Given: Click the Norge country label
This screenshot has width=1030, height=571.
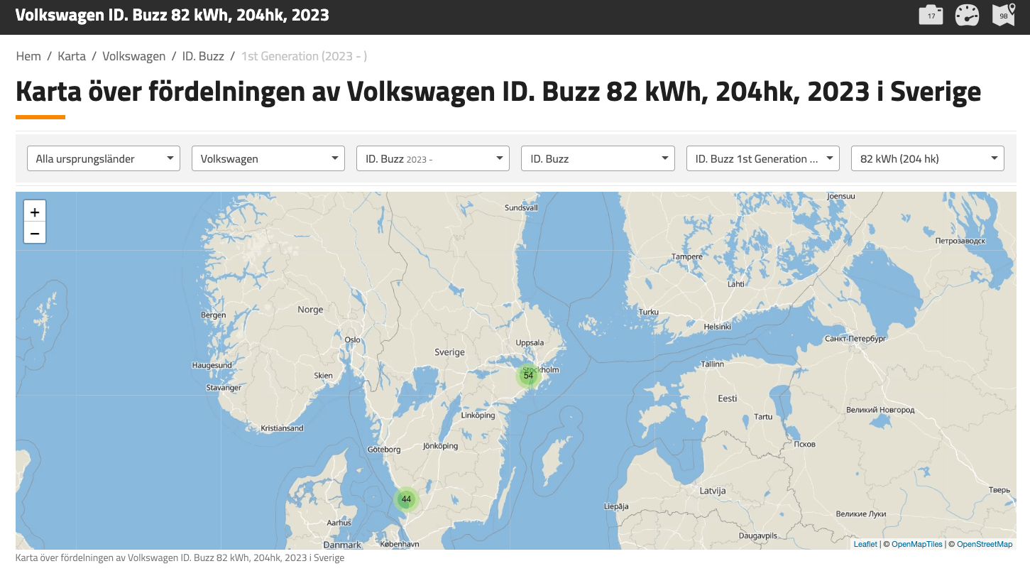Looking at the screenshot, I should 310,310.
